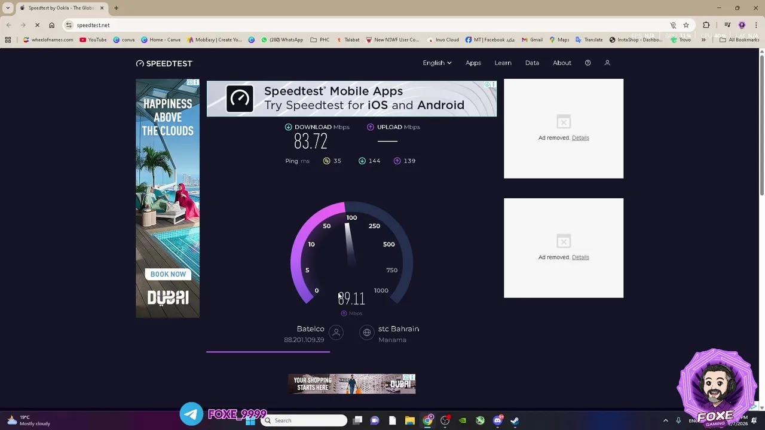Click the Dubai shopping banner ad

[351, 384]
